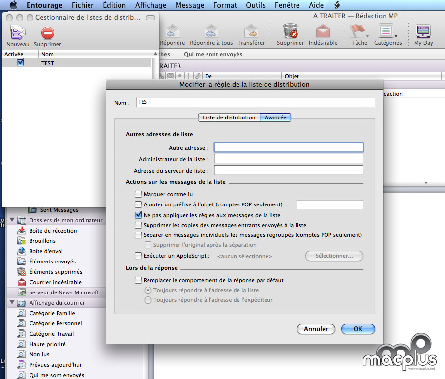Click Objet column header in message list

point(362,76)
